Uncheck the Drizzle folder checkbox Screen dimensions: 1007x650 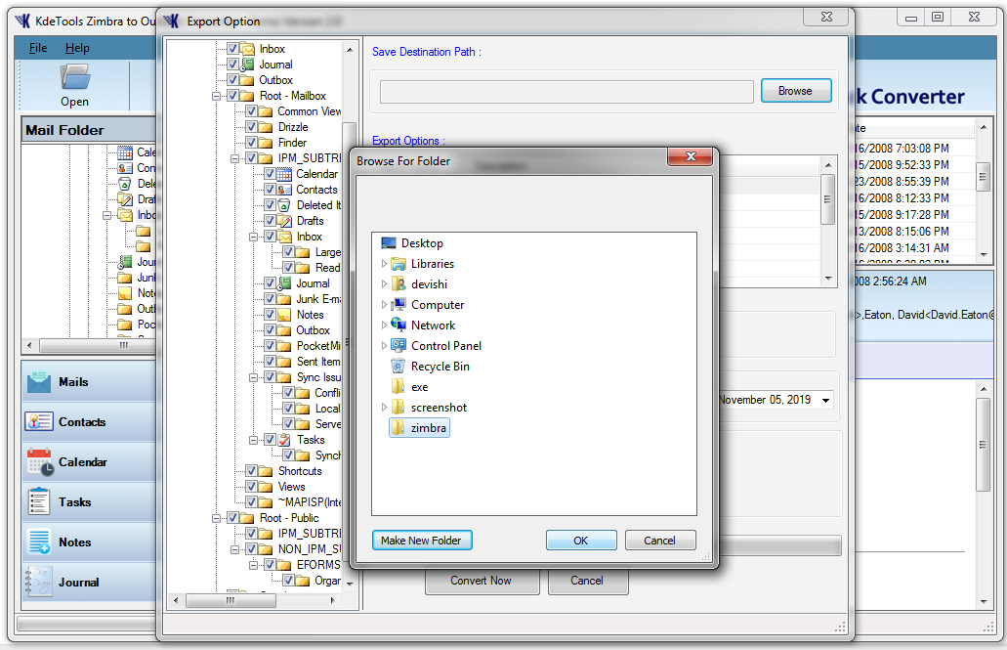[251, 127]
